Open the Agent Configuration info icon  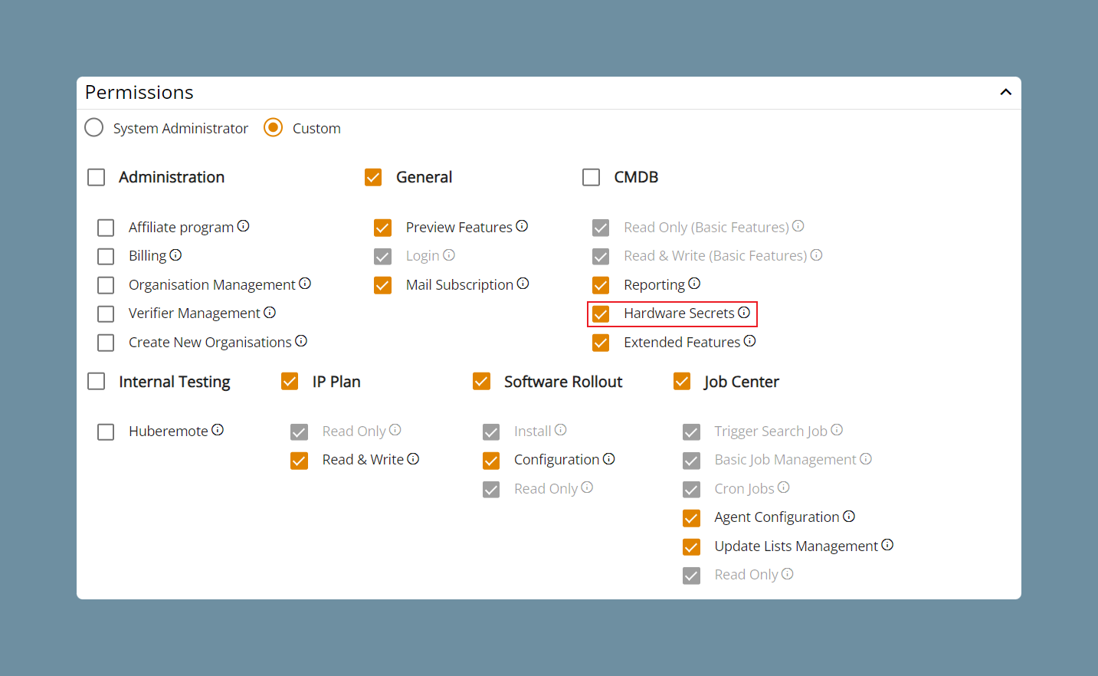coord(849,517)
